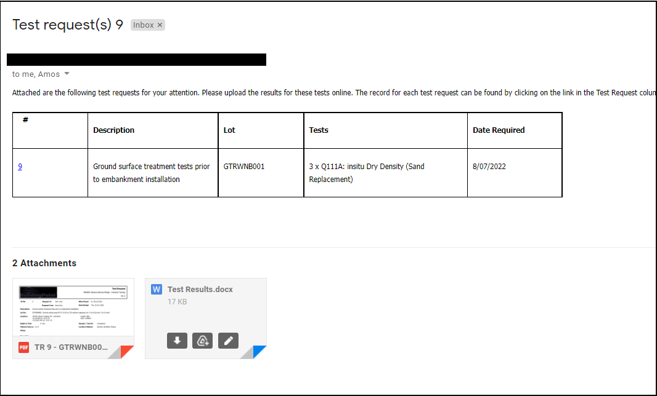Click the blue Word document icon
Screen dimensions: 657x396
point(157,290)
